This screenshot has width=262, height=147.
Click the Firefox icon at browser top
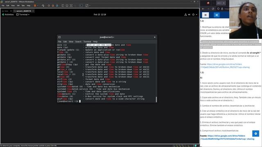point(208,3)
